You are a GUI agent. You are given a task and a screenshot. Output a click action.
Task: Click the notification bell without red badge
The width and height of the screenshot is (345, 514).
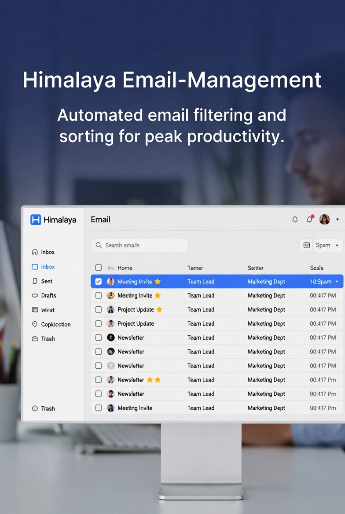[295, 220]
